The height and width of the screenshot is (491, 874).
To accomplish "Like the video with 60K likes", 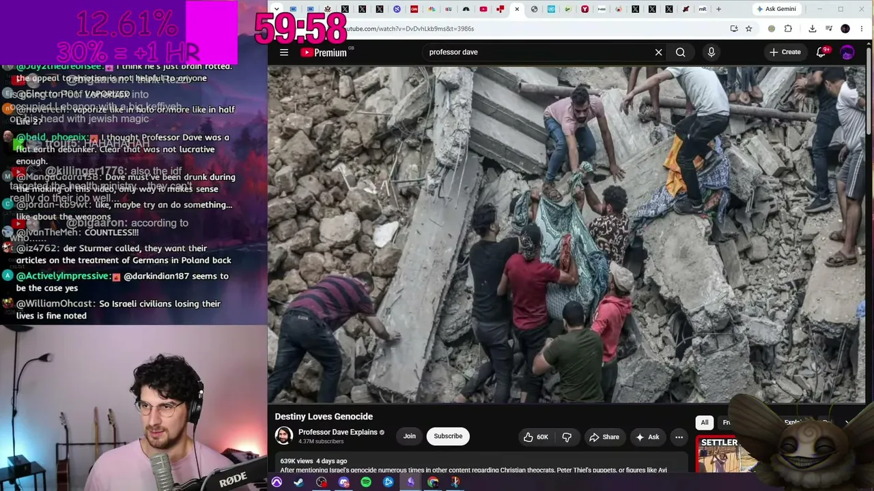I will tap(535, 437).
